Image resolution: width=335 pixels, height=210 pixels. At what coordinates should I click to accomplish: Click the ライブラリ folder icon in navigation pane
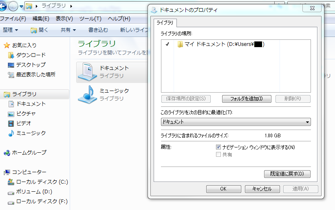(7, 94)
